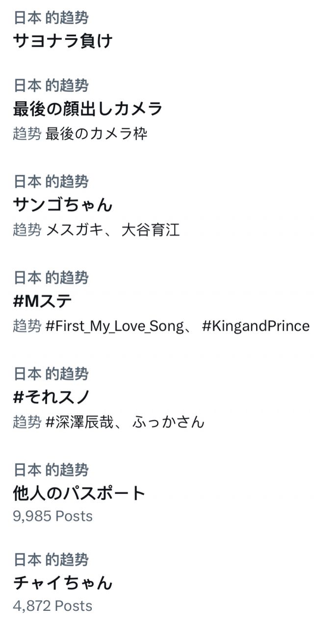Open the 最後の顔出しカメラ trend
Viewport: 314px width, 629px height.
click(87, 109)
